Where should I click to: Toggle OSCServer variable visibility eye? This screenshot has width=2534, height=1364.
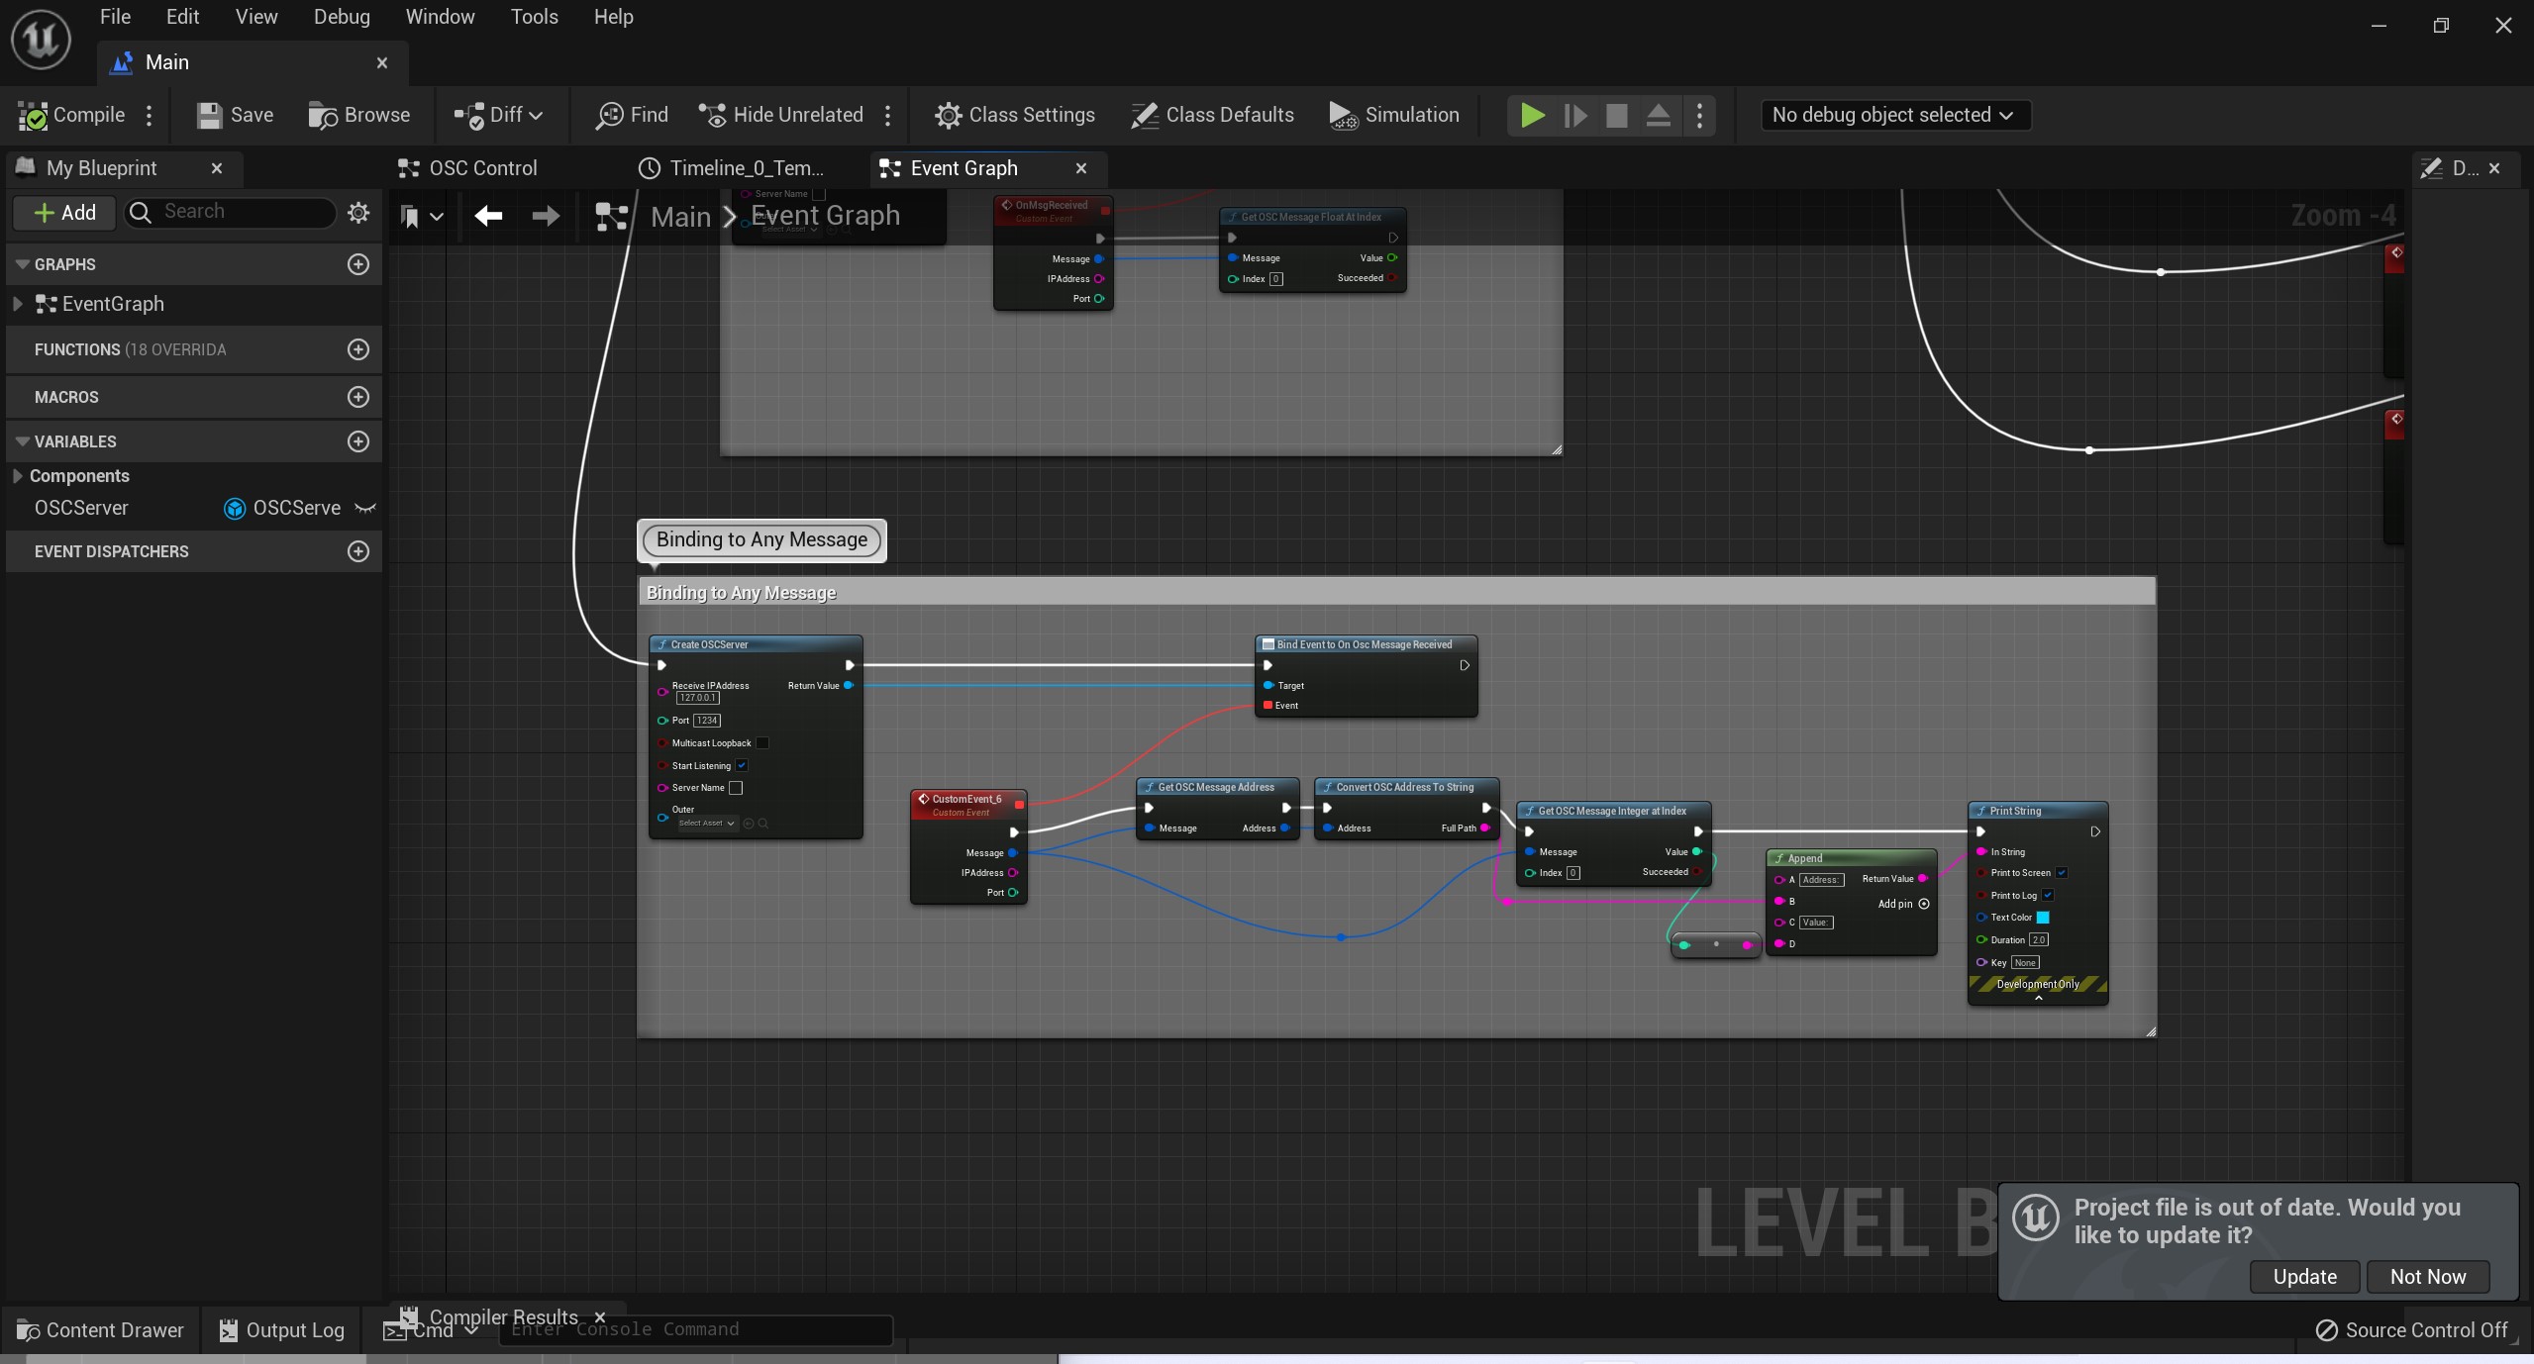coord(365,508)
